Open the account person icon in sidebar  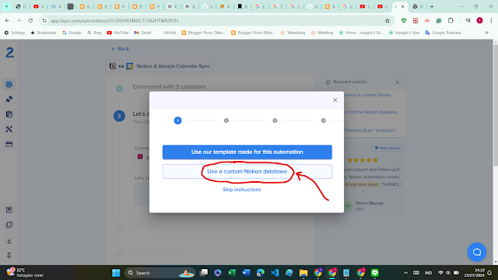click(9, 242)
